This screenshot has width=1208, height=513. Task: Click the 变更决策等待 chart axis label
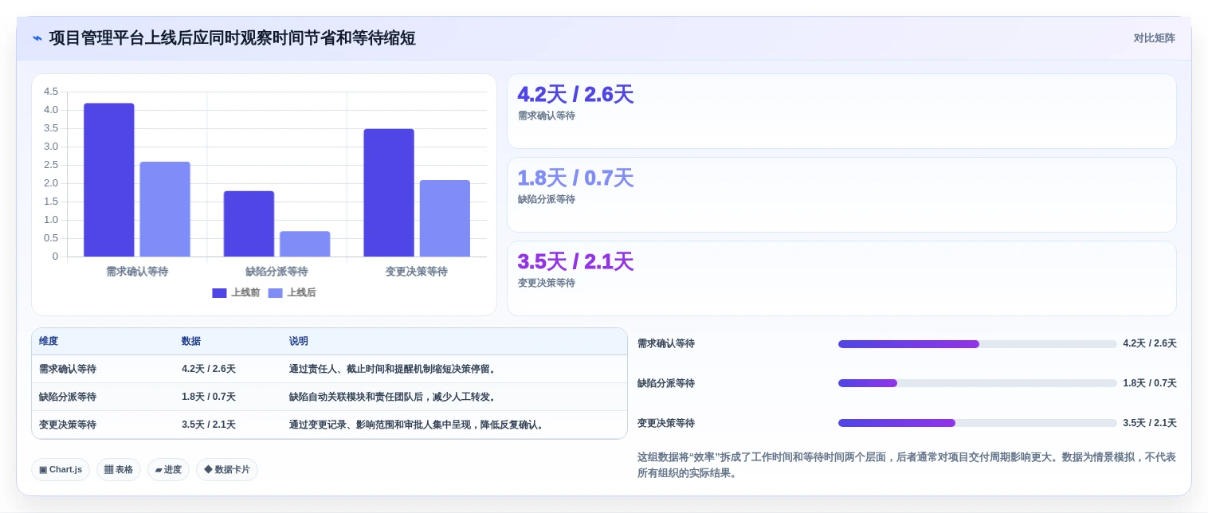point(417,272)
